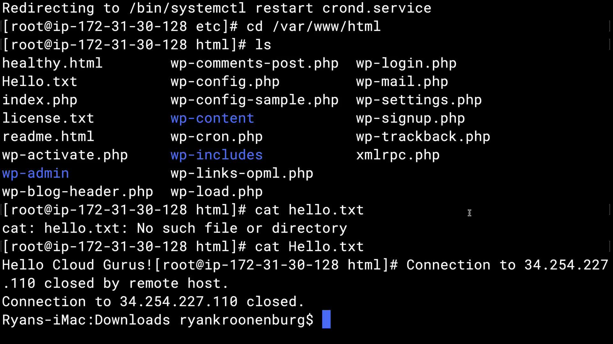613x344 pixels.
Task: Click the "Hello Cloud Gurus!" output text
Action: tap(77, 265)
